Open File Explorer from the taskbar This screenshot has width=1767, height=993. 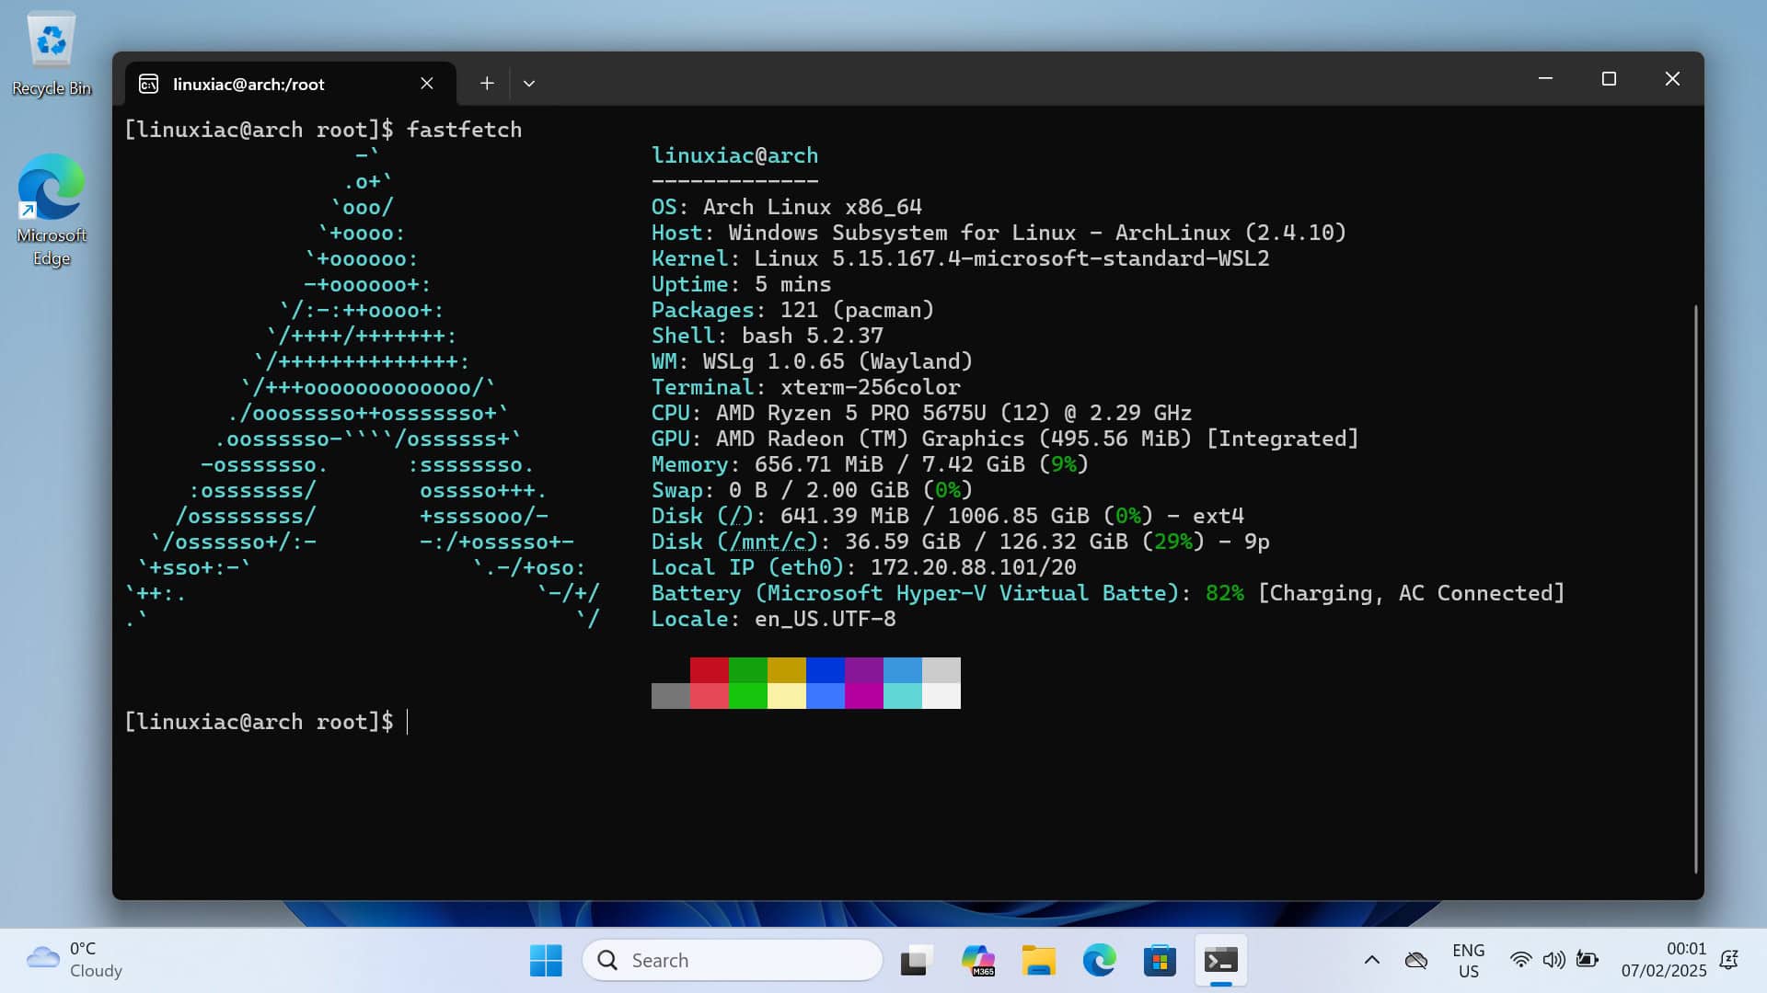(x=1039, y=959)
